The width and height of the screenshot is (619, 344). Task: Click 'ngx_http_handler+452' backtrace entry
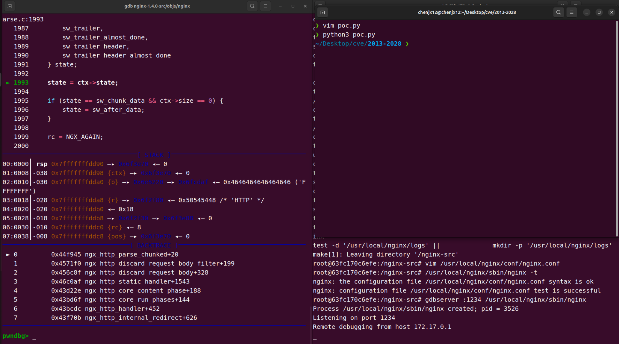coord(122,309)
